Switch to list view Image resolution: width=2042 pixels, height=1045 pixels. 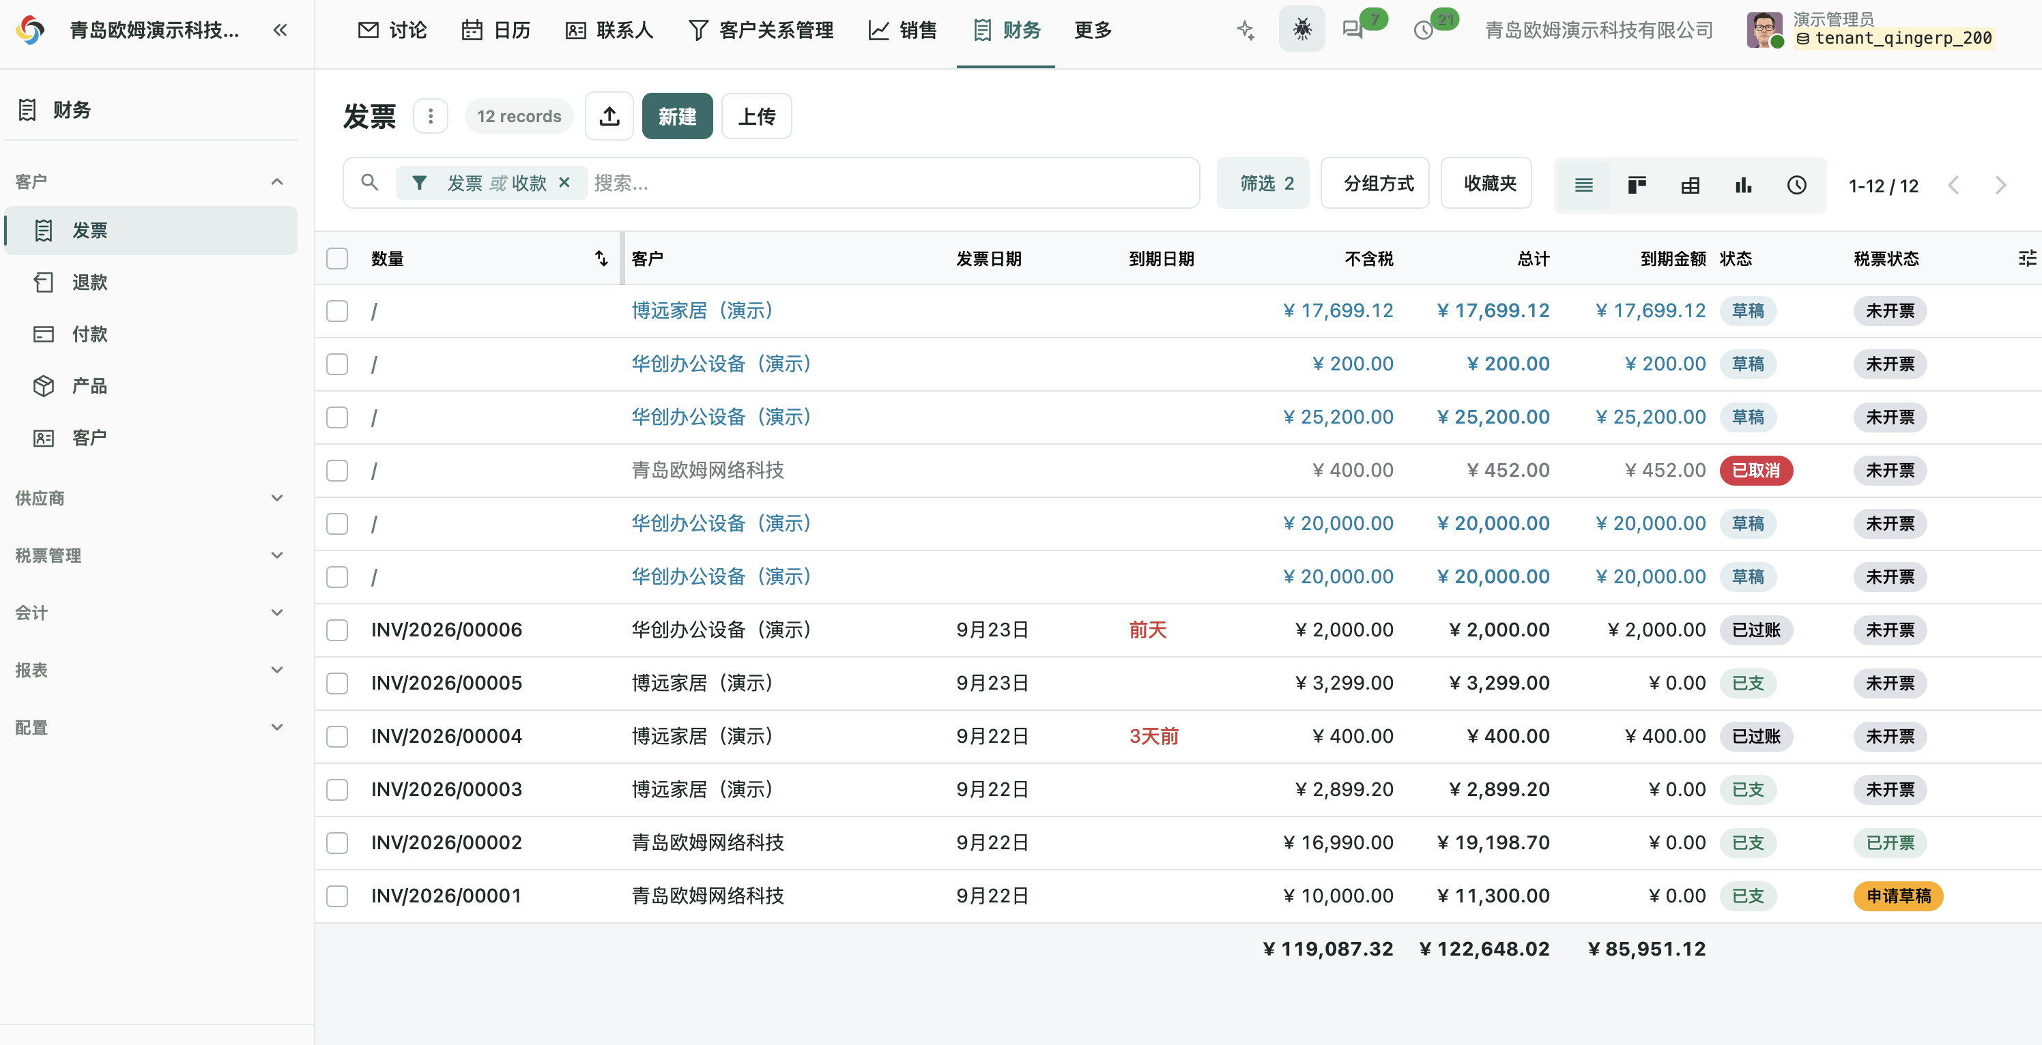(1583, 185)
